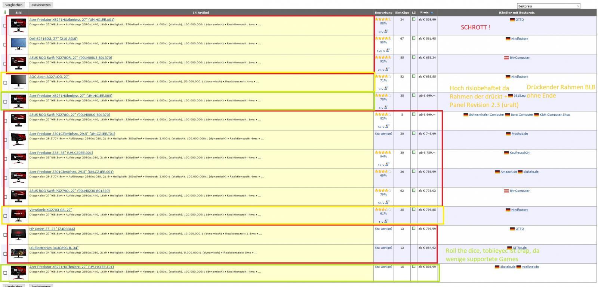Click German flag beside Proshop.de

(508, 133)
